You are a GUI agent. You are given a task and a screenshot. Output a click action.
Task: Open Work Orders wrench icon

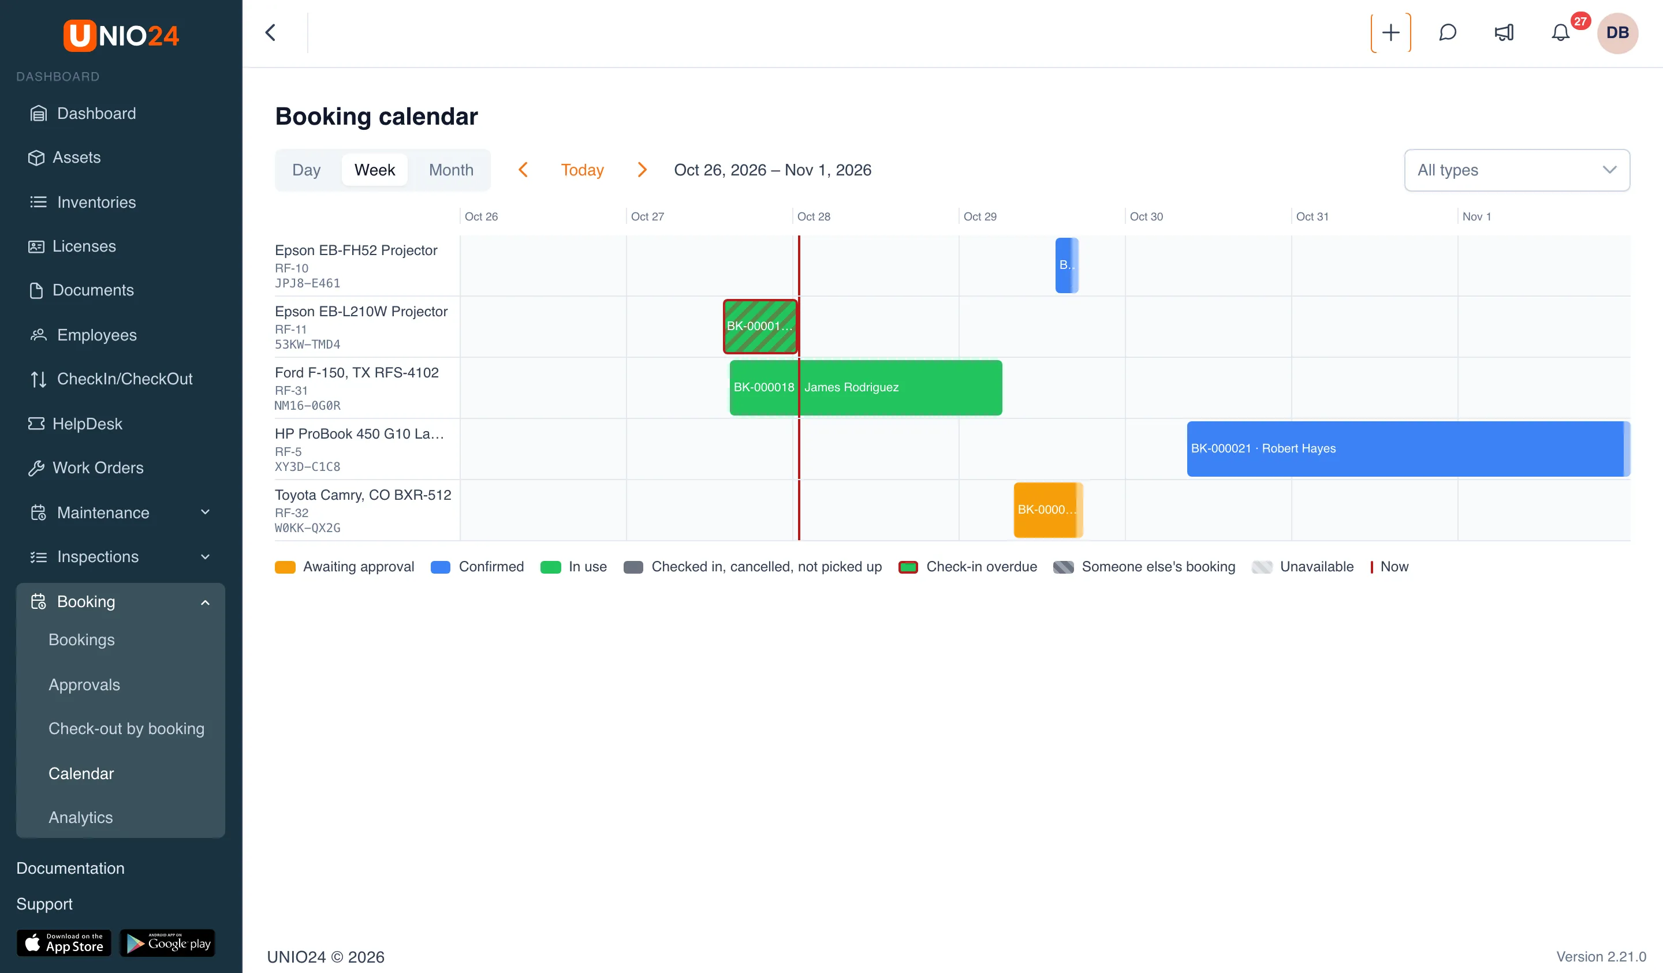(36, 467)
